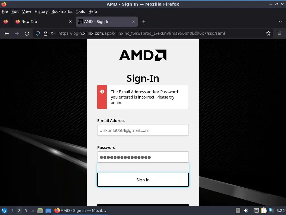This screenshot has width=286, height=215.
Task: Open the clipboard manager tray icon
Action: click(264, 211)
